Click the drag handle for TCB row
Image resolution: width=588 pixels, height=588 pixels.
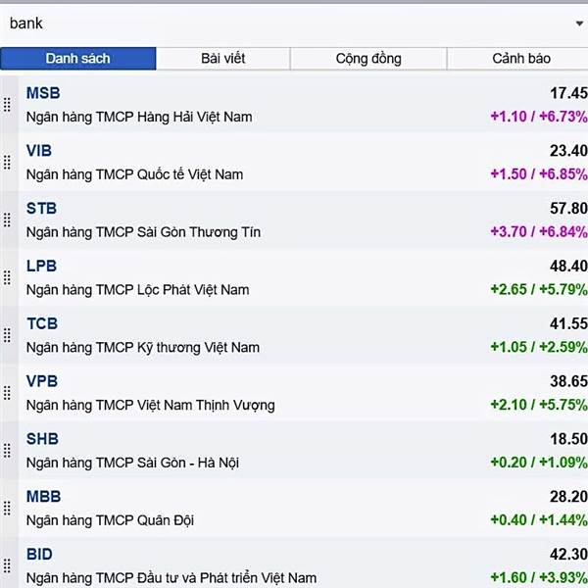(7, 335)
